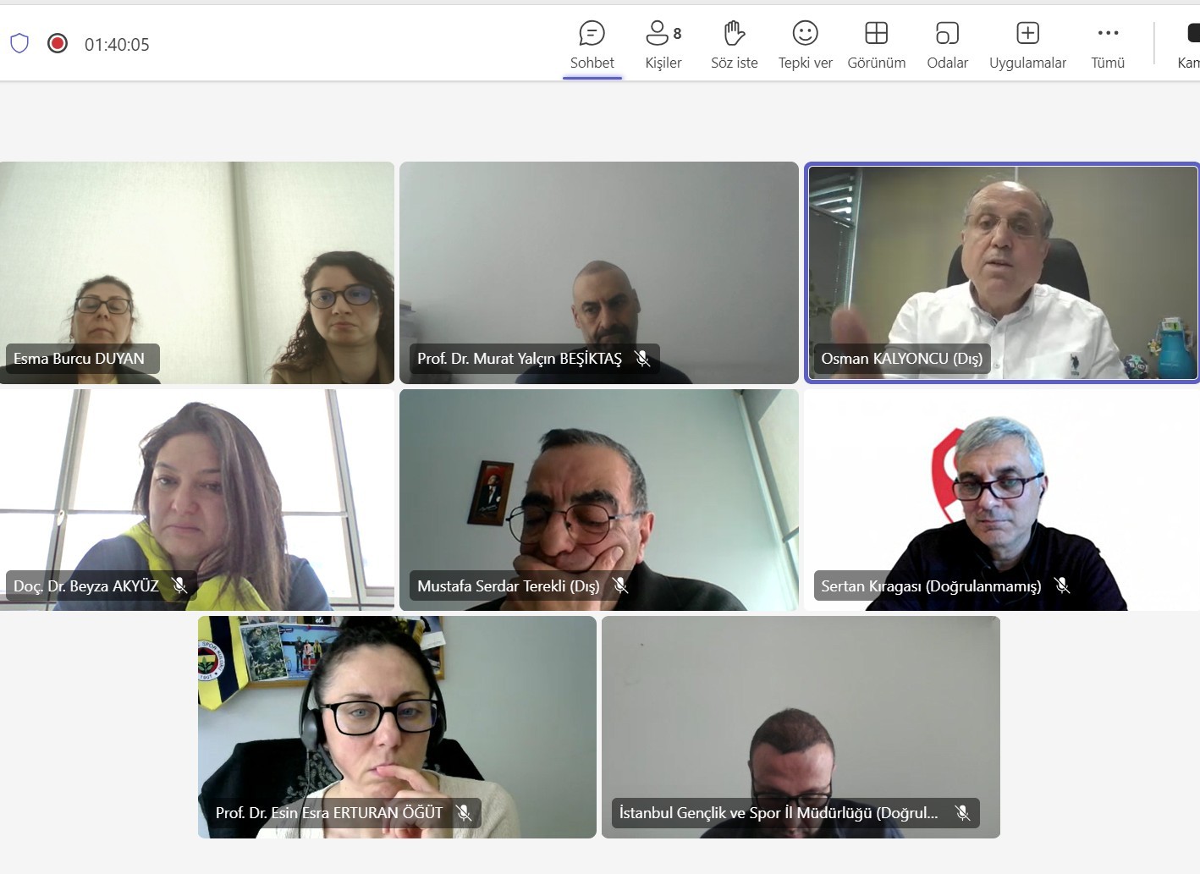The image size is (1200, 874).
Task: Select the Esma Burcu DUYAN video tile
Action: [197, 272]
